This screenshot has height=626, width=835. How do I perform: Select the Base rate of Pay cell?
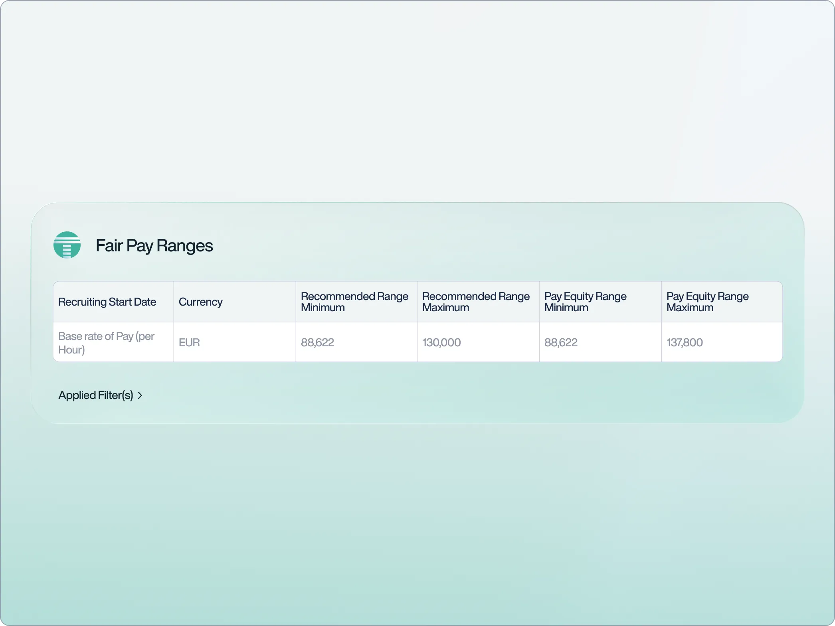tap(113, 342)
